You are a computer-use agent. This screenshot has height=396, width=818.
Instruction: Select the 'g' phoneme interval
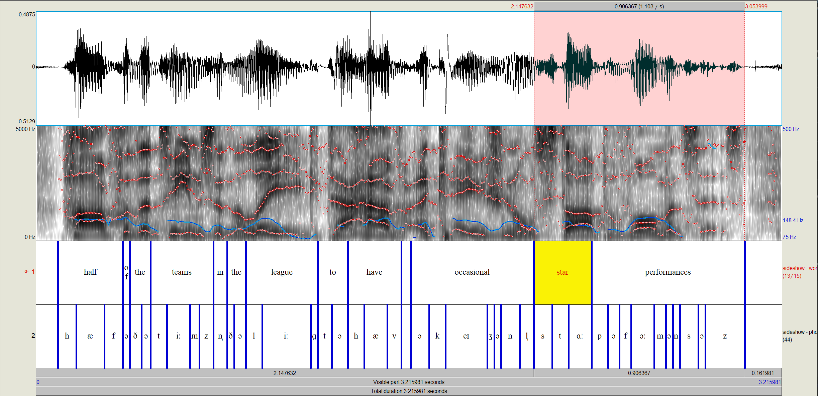click(x=314, y=336)
